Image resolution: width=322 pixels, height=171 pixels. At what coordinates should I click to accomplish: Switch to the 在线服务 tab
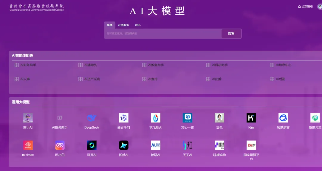click(123, 25)
